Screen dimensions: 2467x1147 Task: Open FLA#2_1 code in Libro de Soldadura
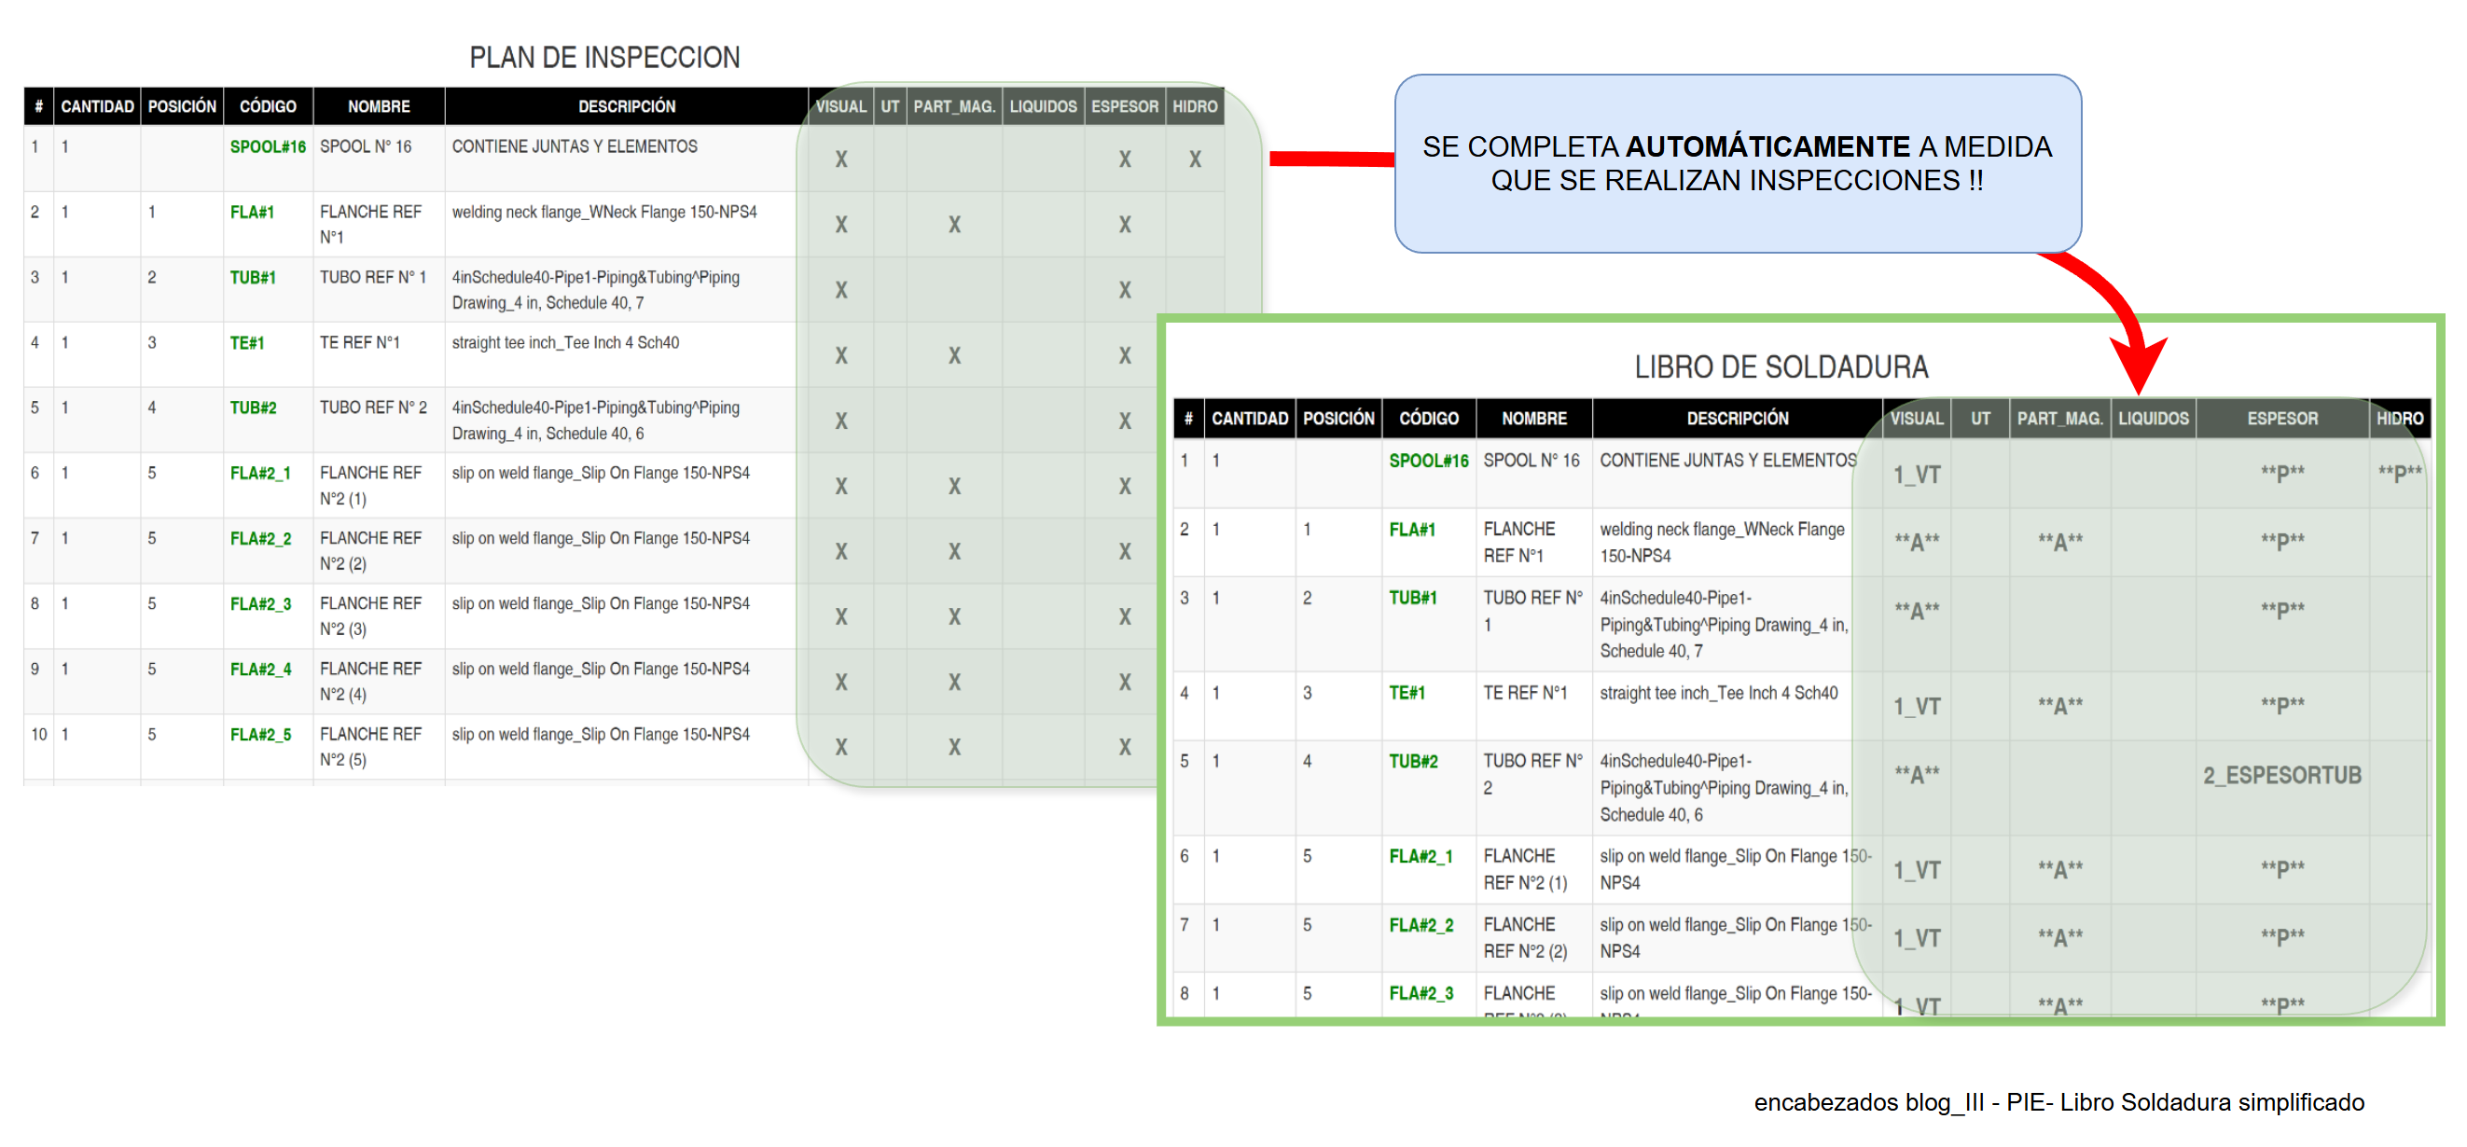click(1421, 856)
